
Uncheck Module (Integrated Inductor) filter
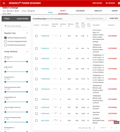[5, 38]
